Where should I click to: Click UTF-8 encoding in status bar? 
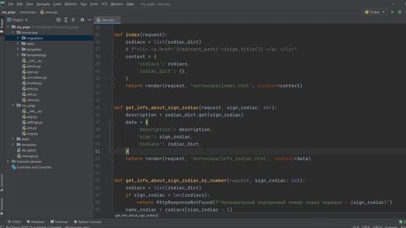[x=377, y=227]
